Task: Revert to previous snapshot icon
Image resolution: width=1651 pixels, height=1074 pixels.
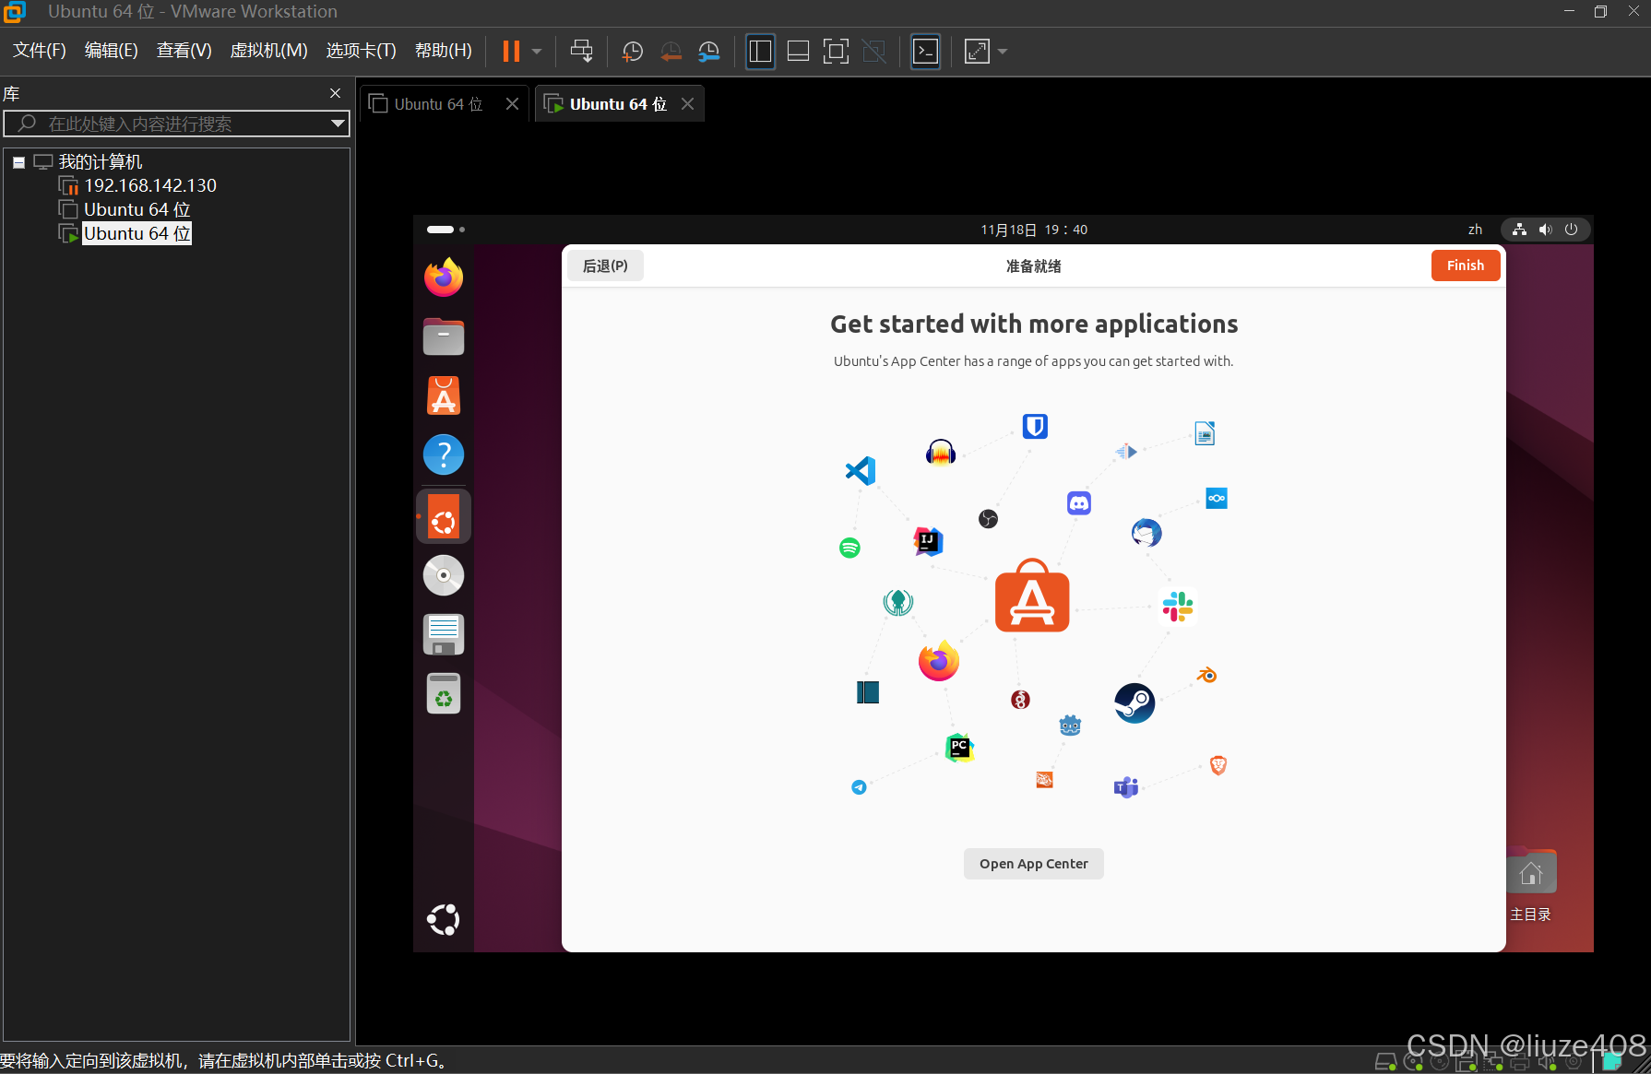Action: 671,52
